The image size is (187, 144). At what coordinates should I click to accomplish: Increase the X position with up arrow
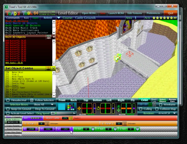coord(37,128)
